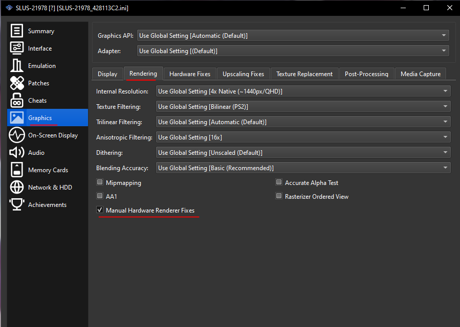Open the Internal Resolution dropdown

[x=303, y=91]
